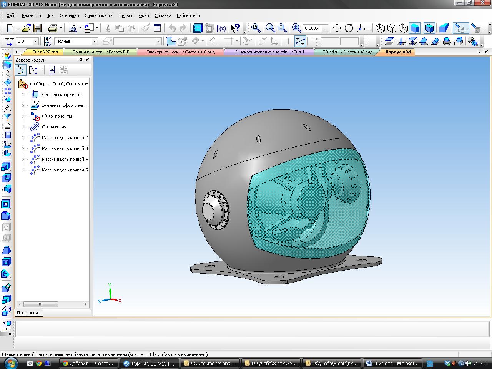Open the Операции menu

tap(69, 15)
